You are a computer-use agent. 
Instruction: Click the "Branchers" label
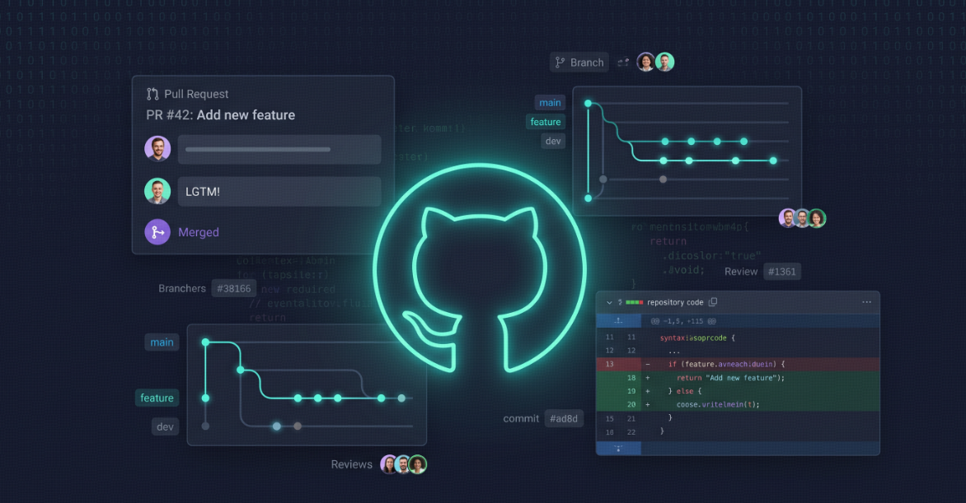pos(181,288)
